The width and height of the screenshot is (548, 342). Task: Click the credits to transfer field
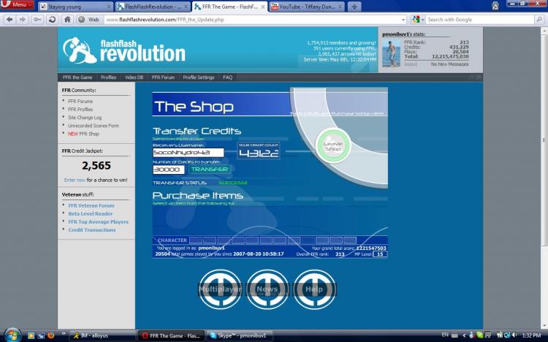pos(169,170)
